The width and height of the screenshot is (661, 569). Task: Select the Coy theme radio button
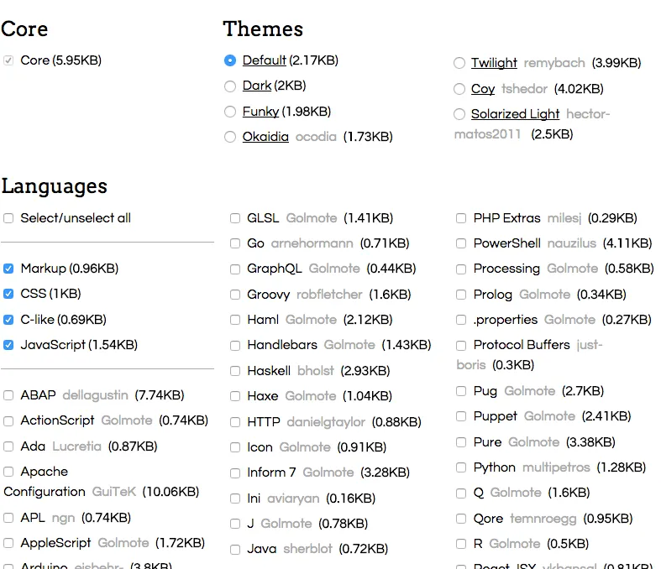pyautogui.click(x=459, y=89)
